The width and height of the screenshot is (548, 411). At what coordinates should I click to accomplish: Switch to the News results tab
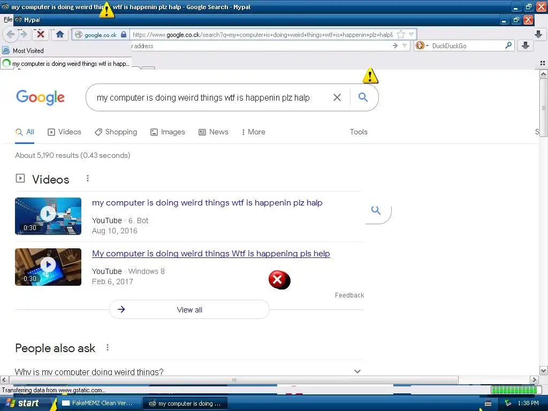[x=214, y=132]
